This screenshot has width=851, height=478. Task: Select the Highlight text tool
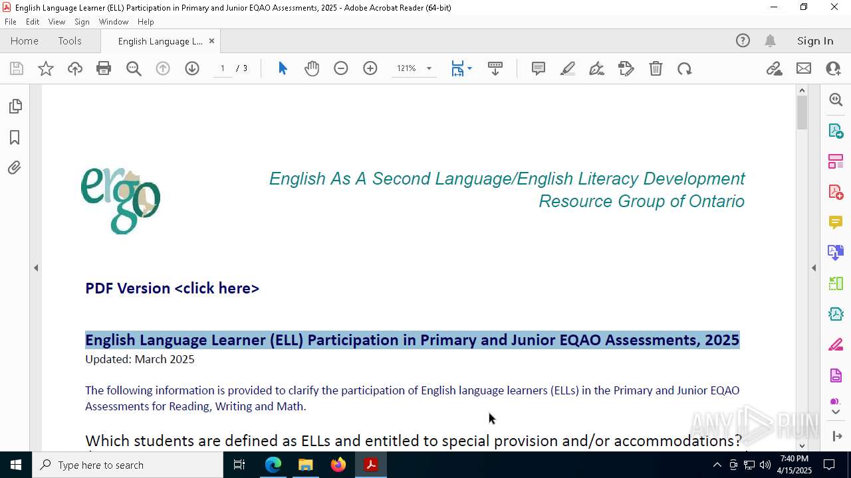(568, 68)
